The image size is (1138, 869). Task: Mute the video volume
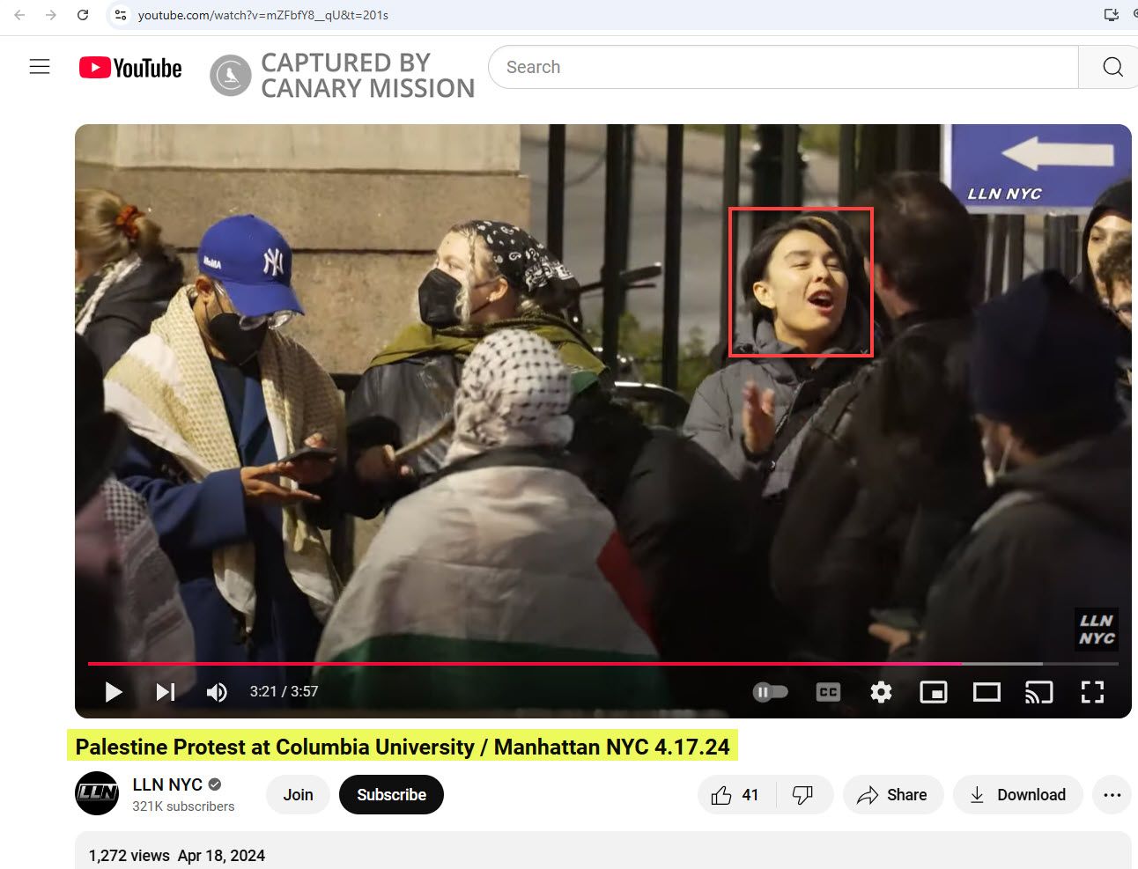click(216, 692)
